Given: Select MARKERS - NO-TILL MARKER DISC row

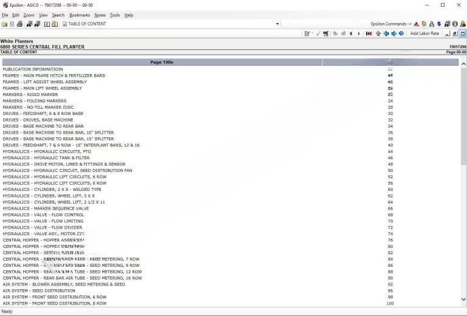Looking at the screenshot, I should point(230,107).
